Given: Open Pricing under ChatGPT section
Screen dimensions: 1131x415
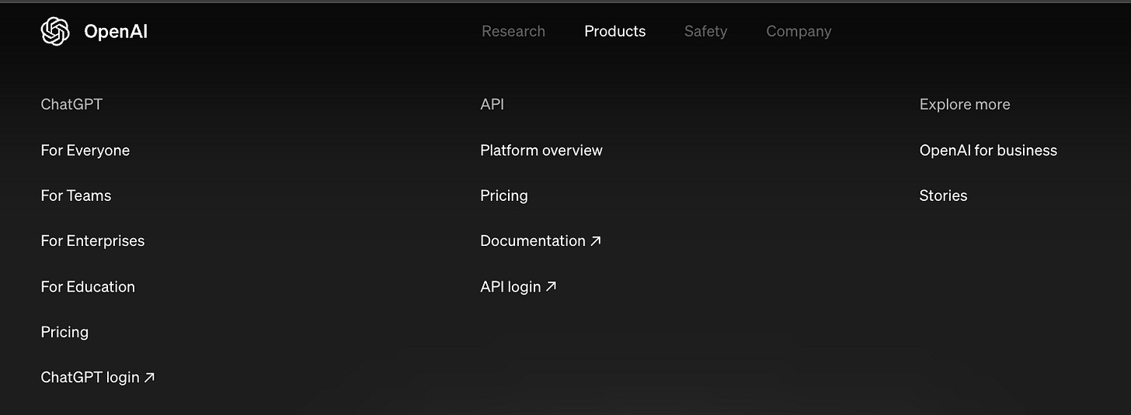Looking at the screenshot, I should click(x=64, y=332).
